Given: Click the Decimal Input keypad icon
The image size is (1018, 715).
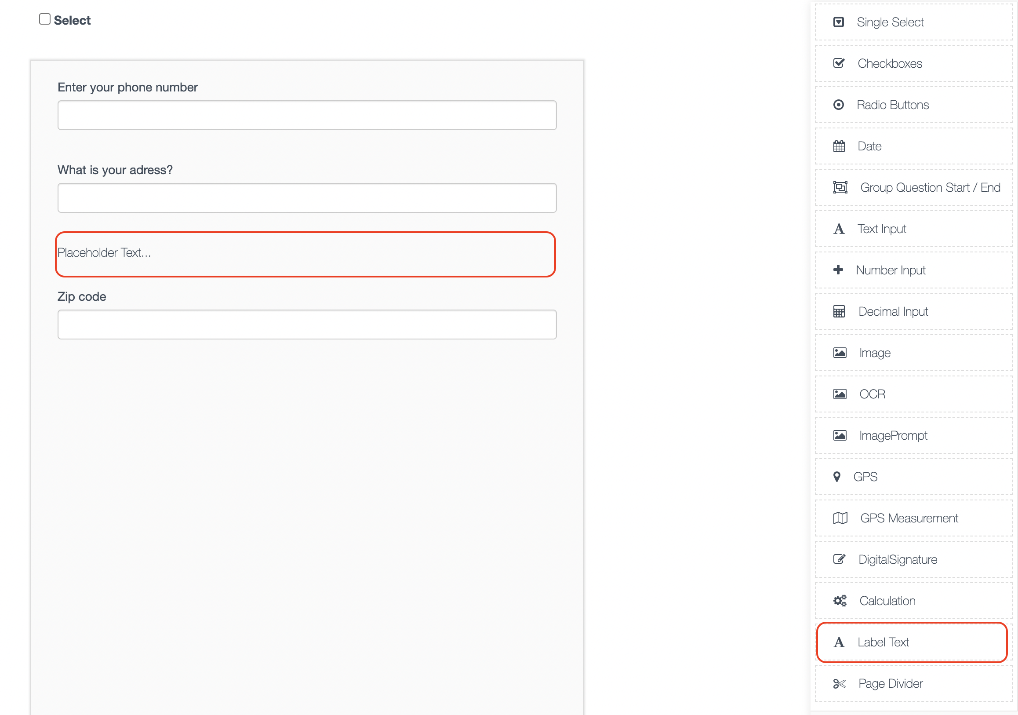Looking at the screenshot, I should pyautogui.click(x=839, y=311).
